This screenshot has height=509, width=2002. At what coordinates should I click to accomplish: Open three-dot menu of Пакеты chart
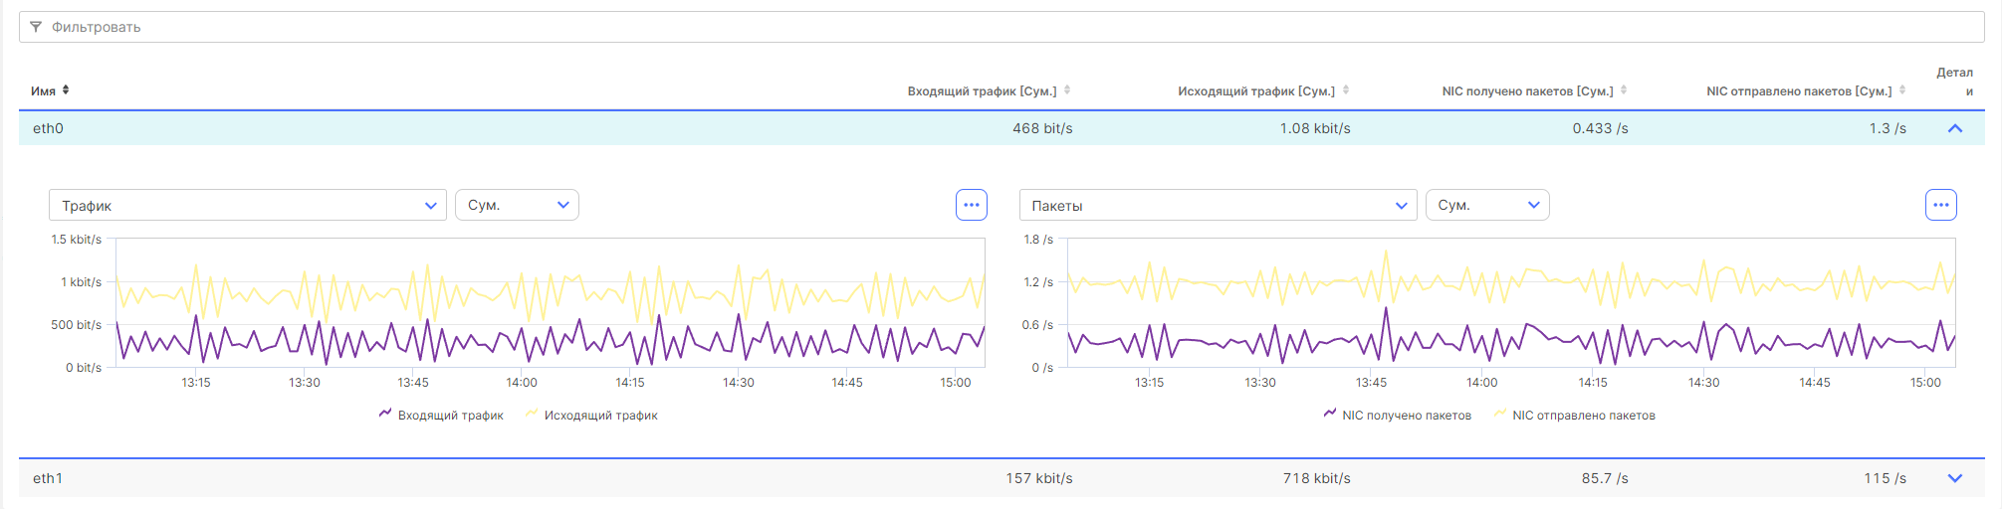click(x=1940, y=205)
